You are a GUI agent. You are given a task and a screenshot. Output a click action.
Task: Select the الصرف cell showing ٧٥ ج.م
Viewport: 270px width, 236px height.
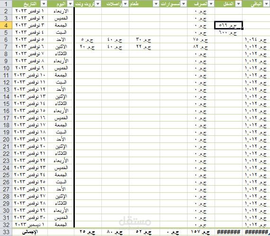click(201, 40)
